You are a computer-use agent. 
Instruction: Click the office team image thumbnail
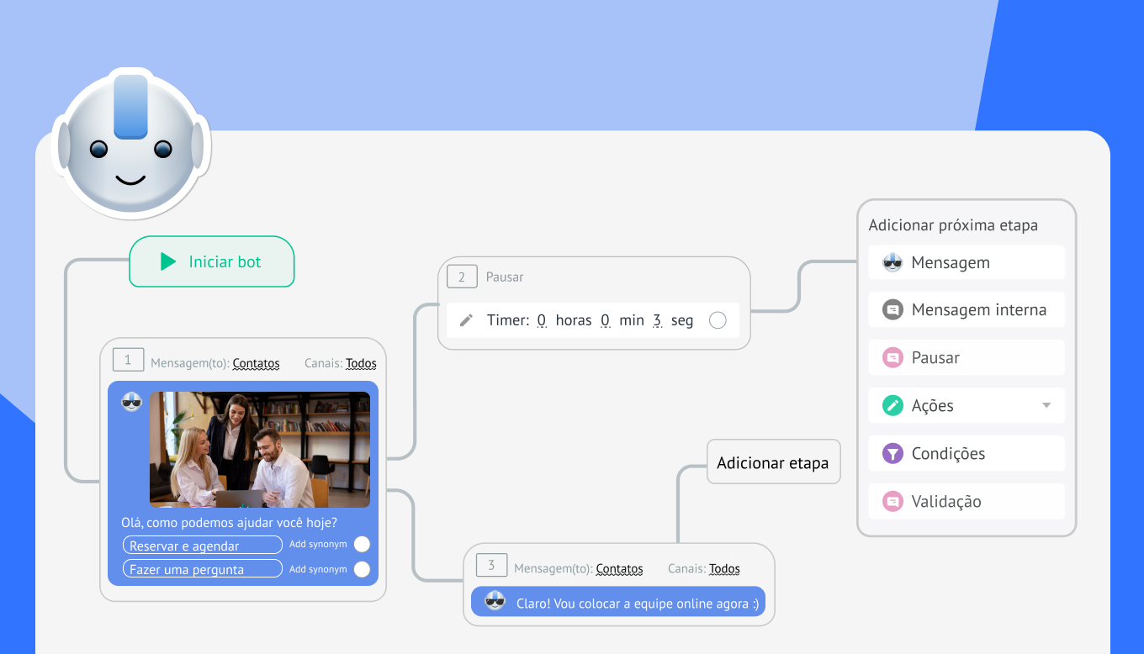pyautogui.click(x=259, y=450)
